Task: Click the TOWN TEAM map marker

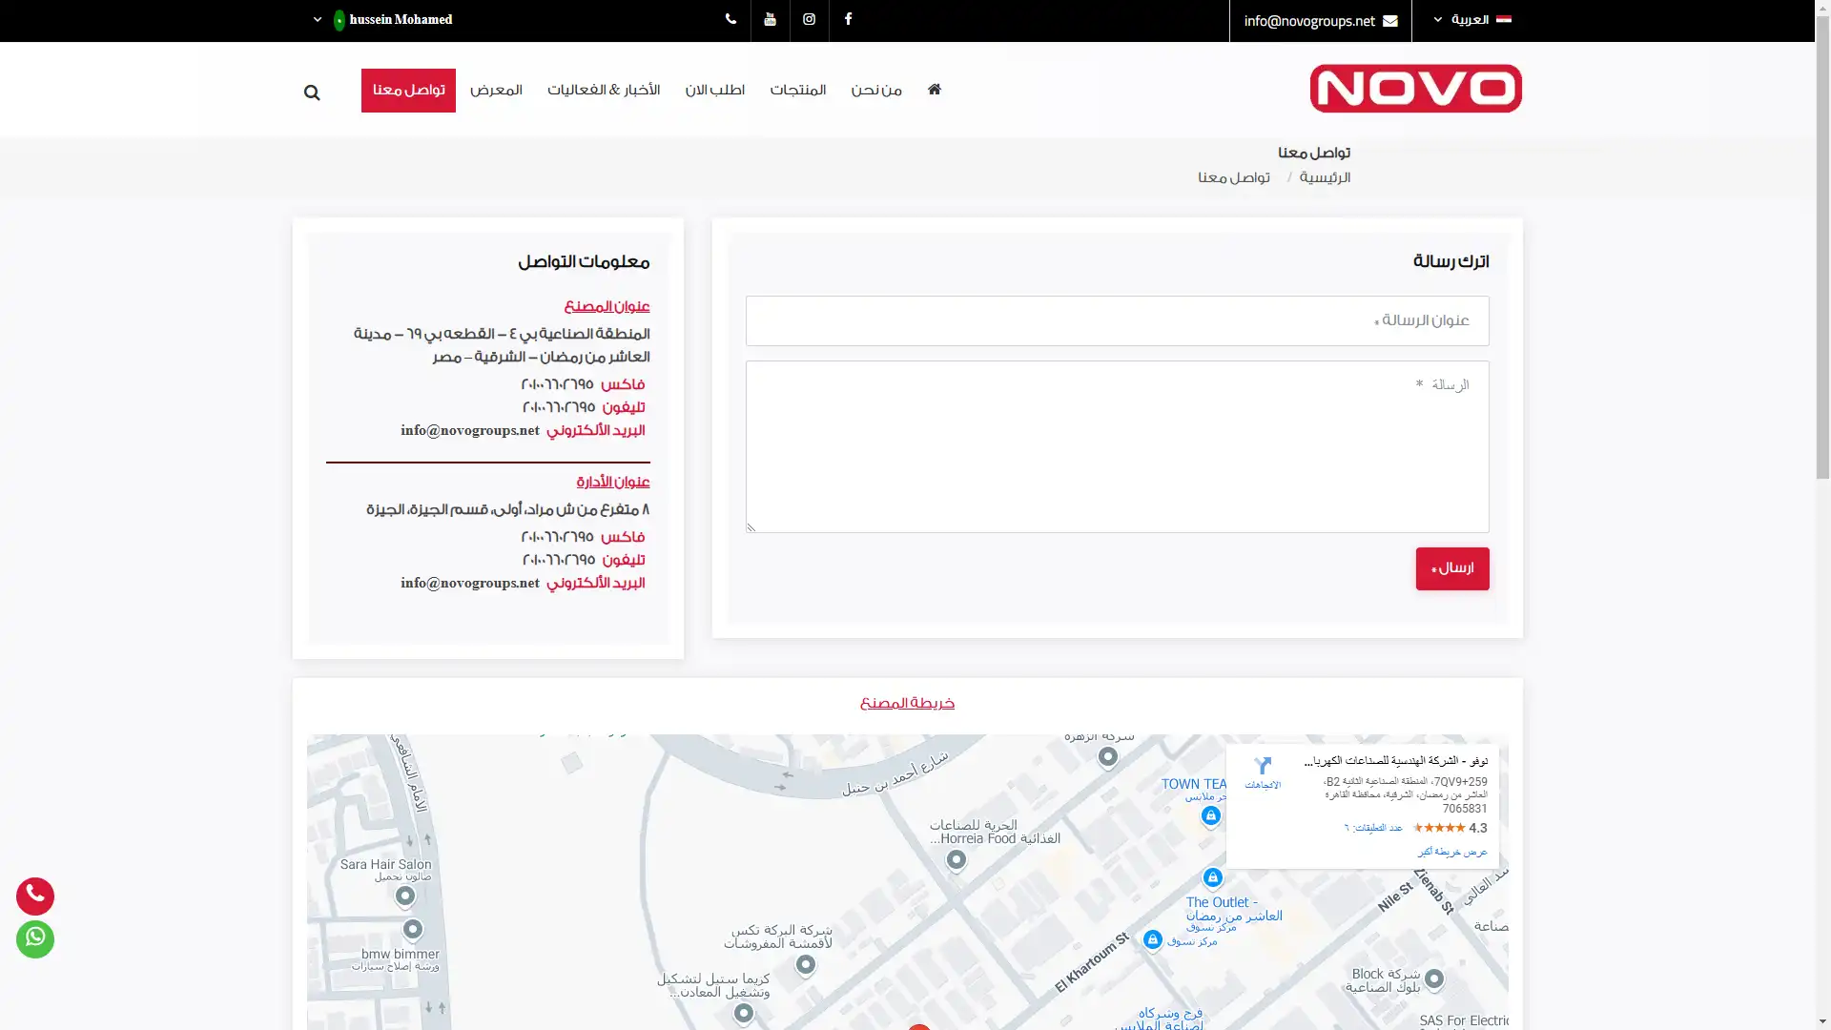Action: pos(1210,816)
